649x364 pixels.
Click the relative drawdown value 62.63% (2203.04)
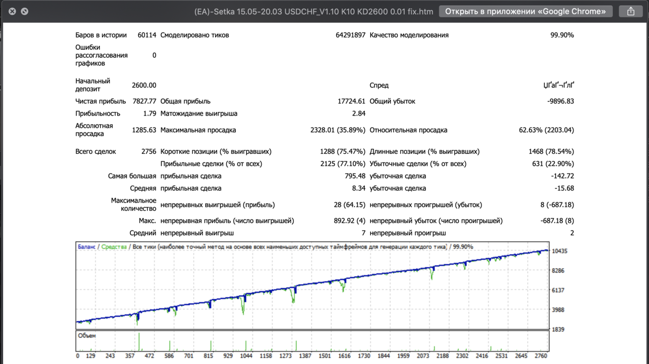point(546,130)
